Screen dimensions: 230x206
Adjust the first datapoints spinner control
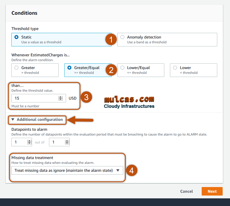29,142
